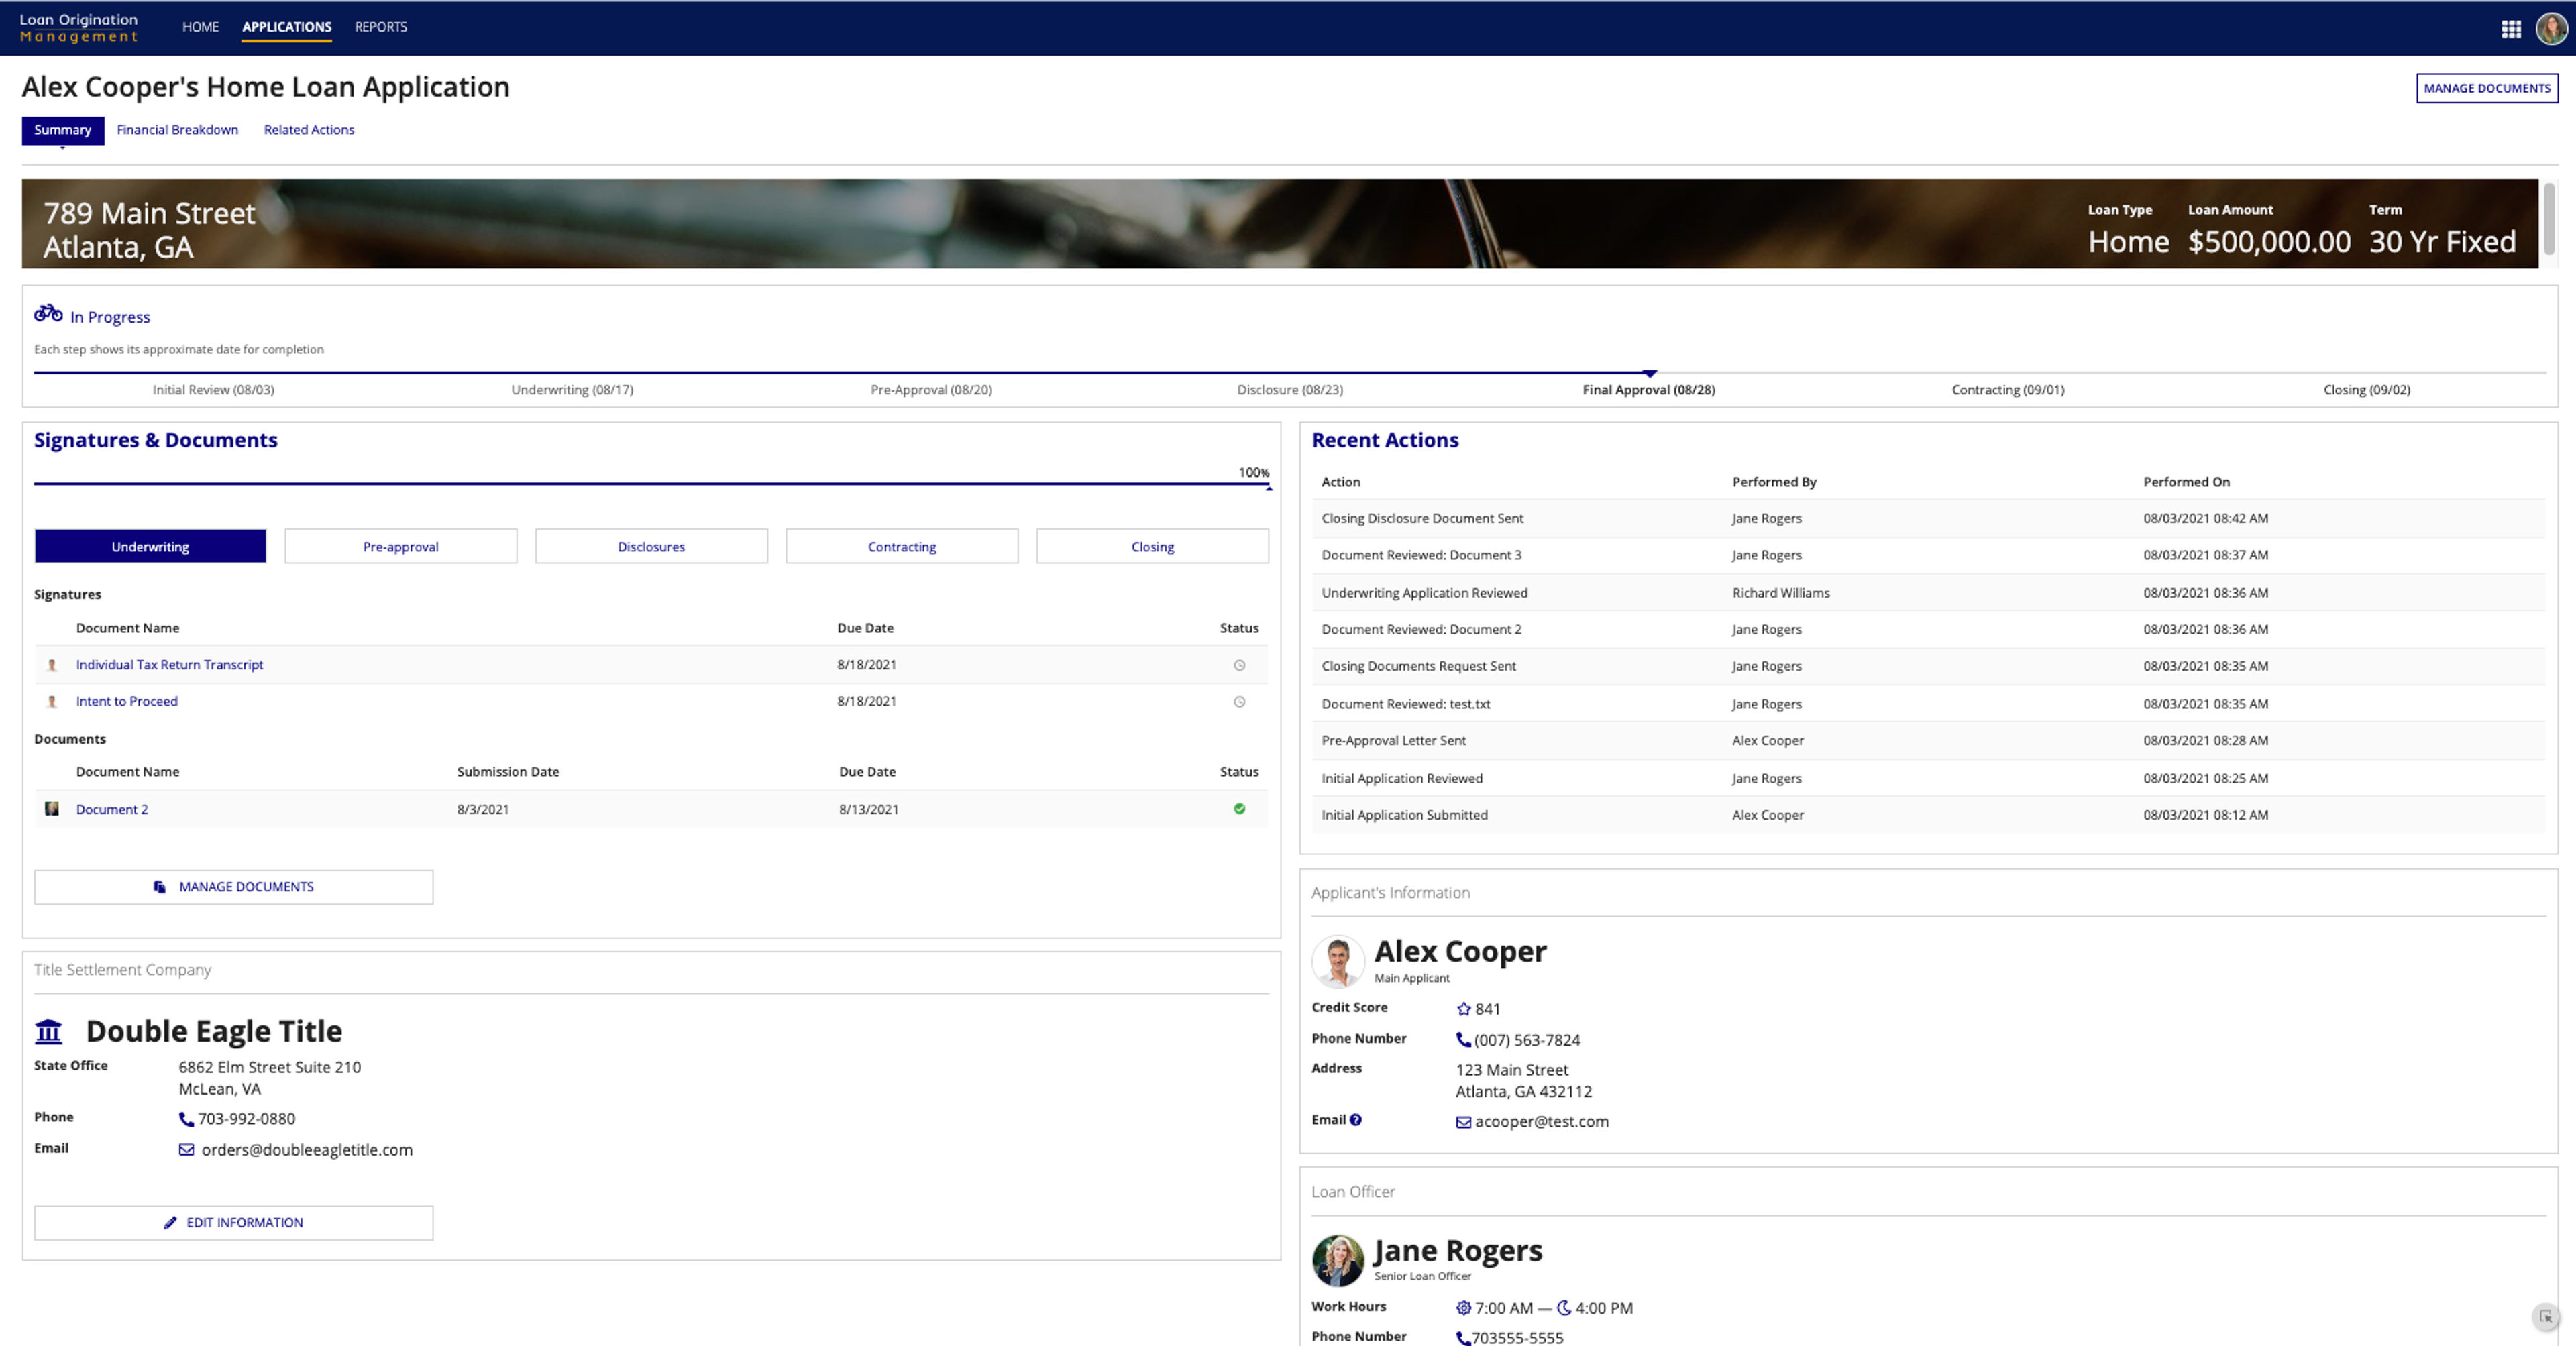The width and height of the screenshot is (2576, 1346).
Task: Click Richard Williams in Performed By column
Action: click(x=1781, y=593)
